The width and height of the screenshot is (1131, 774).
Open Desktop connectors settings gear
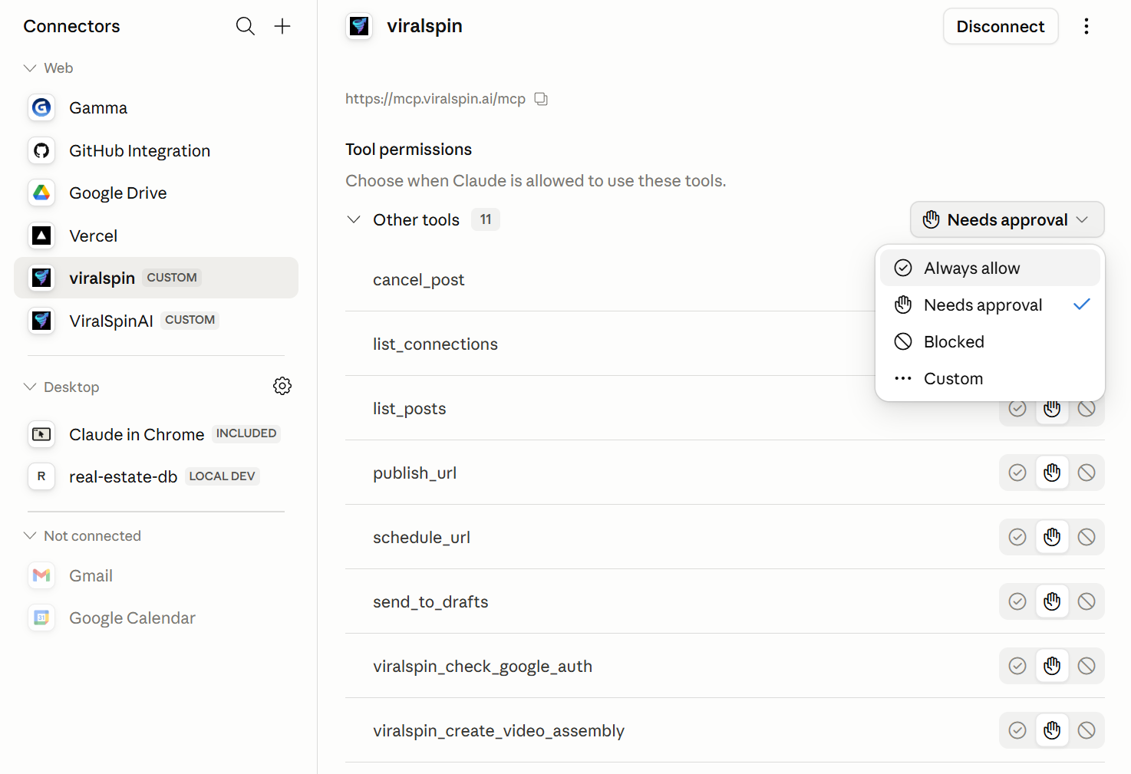coord(282,386)
